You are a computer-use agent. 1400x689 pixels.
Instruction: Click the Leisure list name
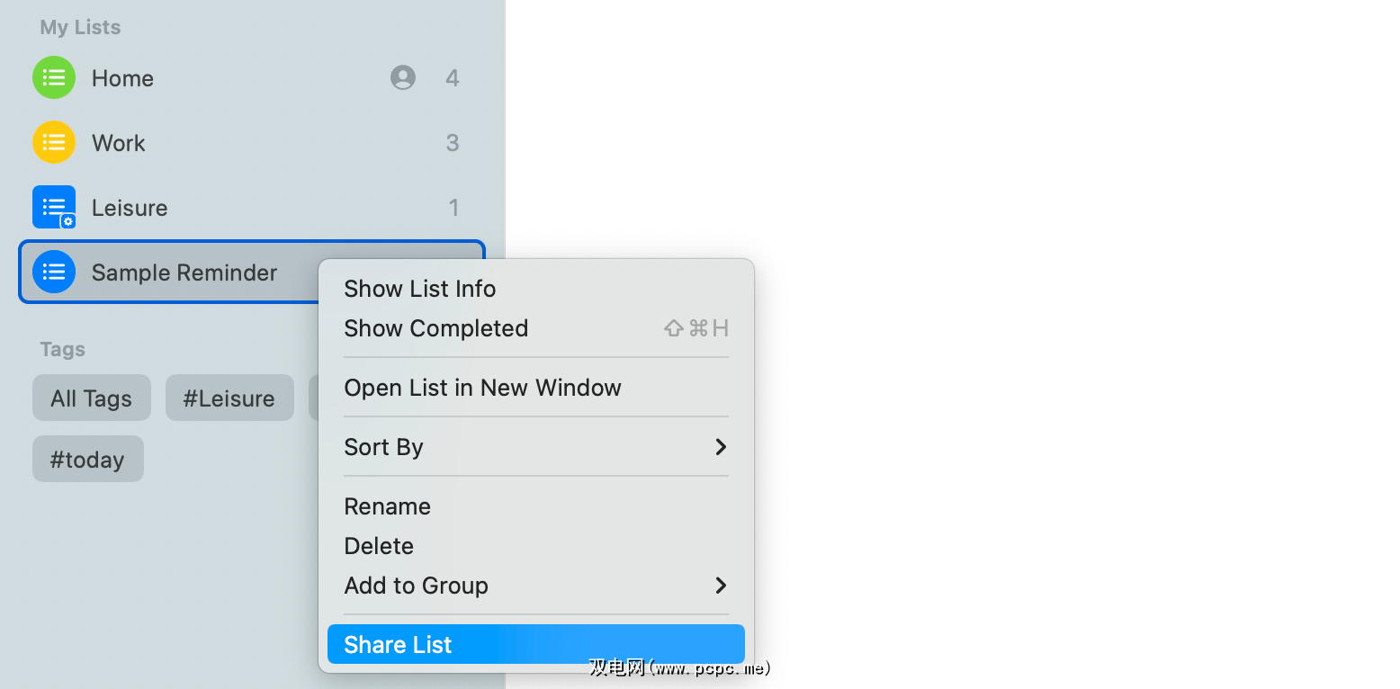[x=130, y=208]
